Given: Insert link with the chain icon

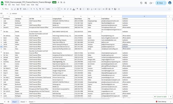Looking at the screenshot, I should click(104, 9).
